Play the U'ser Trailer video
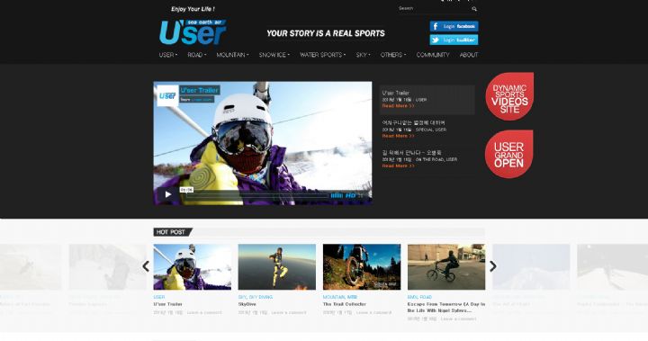 coord(167,194)
